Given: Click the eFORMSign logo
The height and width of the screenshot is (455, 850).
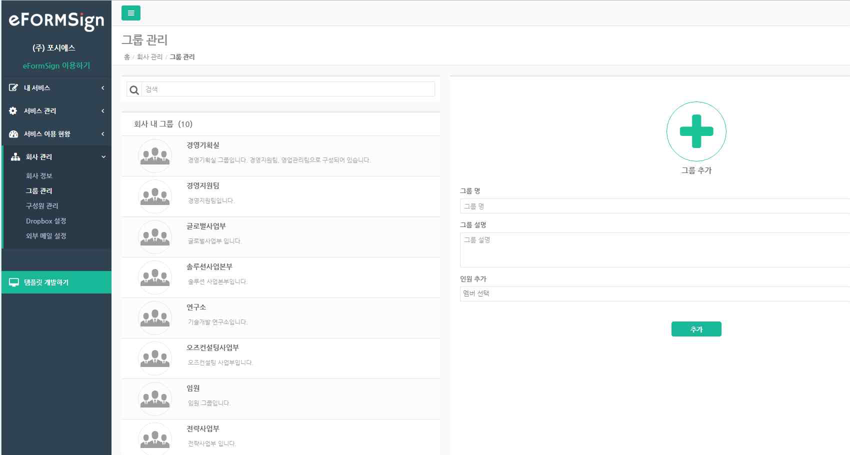Looking at the screenshot, I should click(x=56, y=21).
